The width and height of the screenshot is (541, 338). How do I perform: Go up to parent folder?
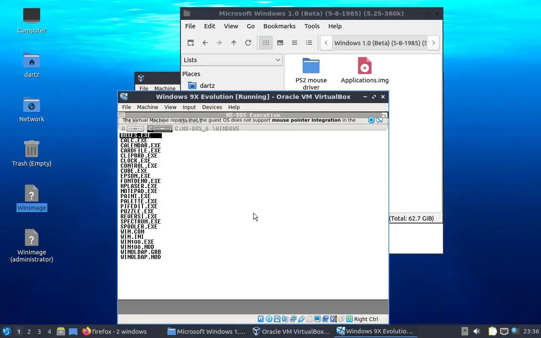click(x=234, y=43)
